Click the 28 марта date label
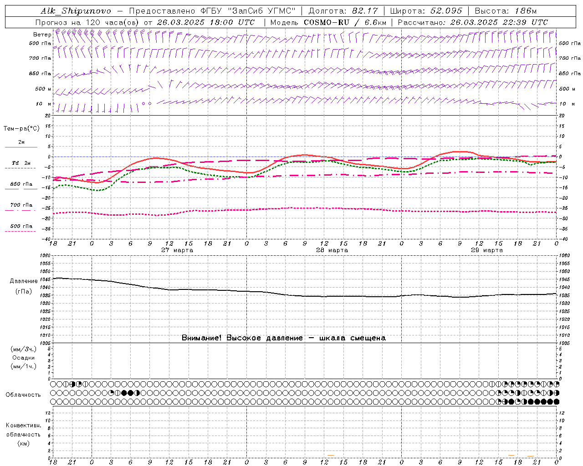The height and width of the screenshot is (466, 583). pyautogui.click(x=332, y=250)
